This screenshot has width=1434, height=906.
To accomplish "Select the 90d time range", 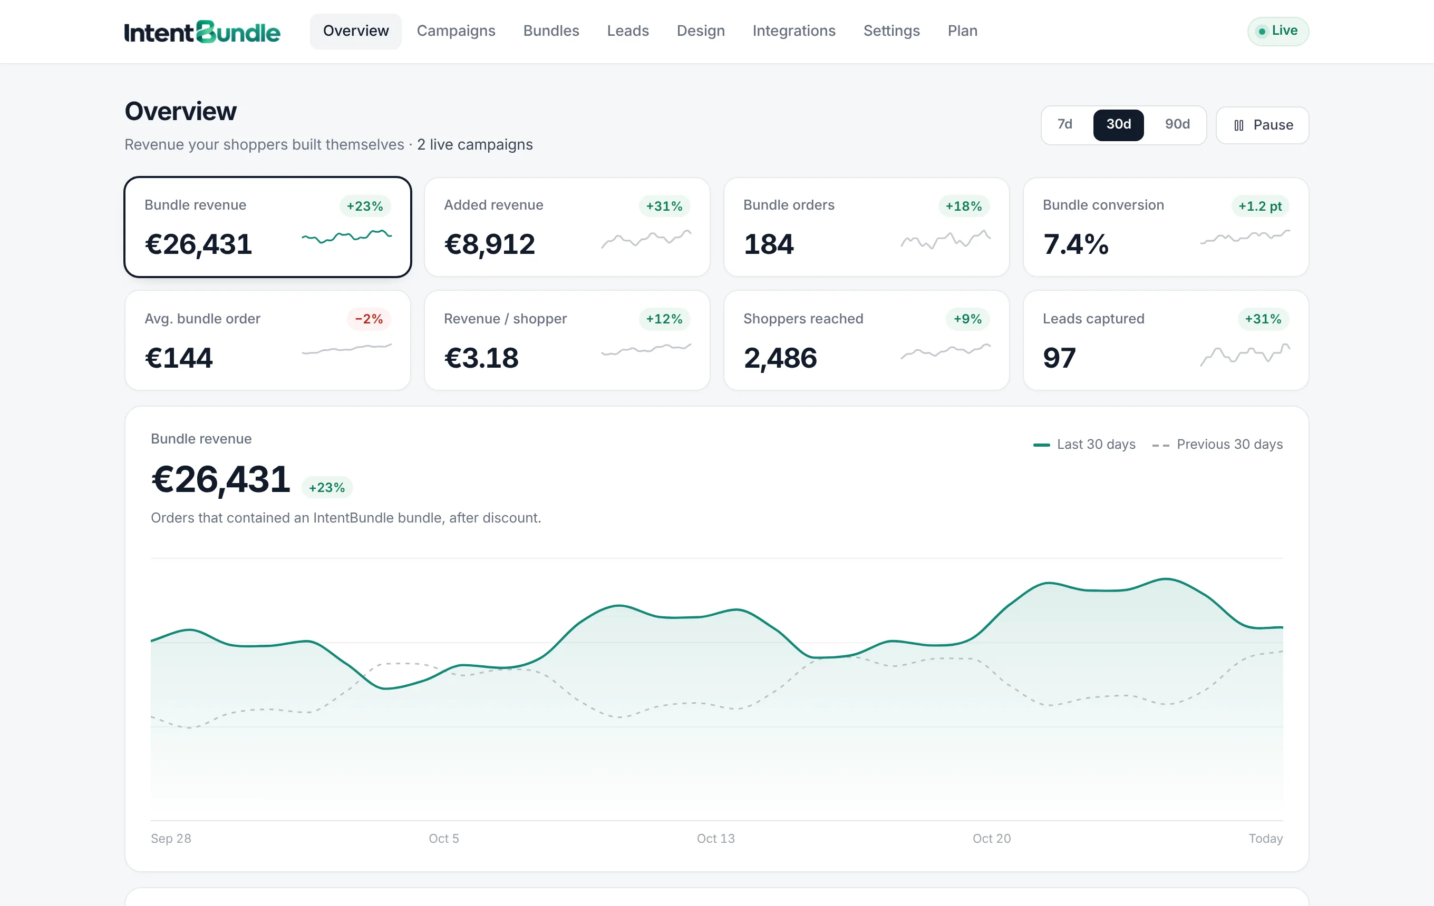I will [1177, 124].
